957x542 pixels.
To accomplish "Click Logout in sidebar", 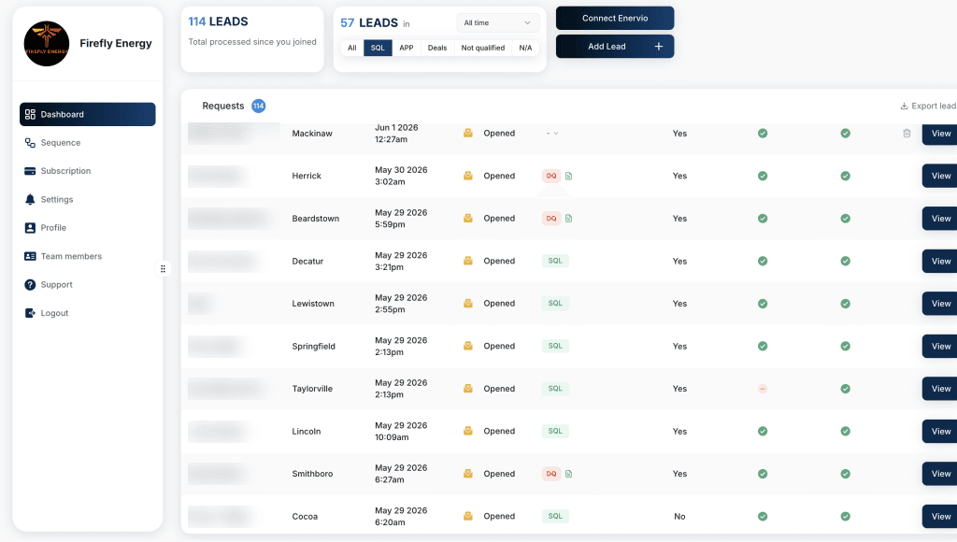I will (x=47, y=313).
